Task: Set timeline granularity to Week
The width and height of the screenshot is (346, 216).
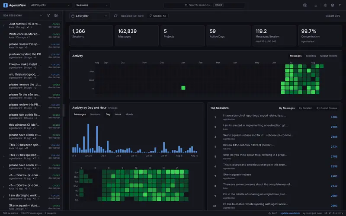Action: tap(118, 114)
